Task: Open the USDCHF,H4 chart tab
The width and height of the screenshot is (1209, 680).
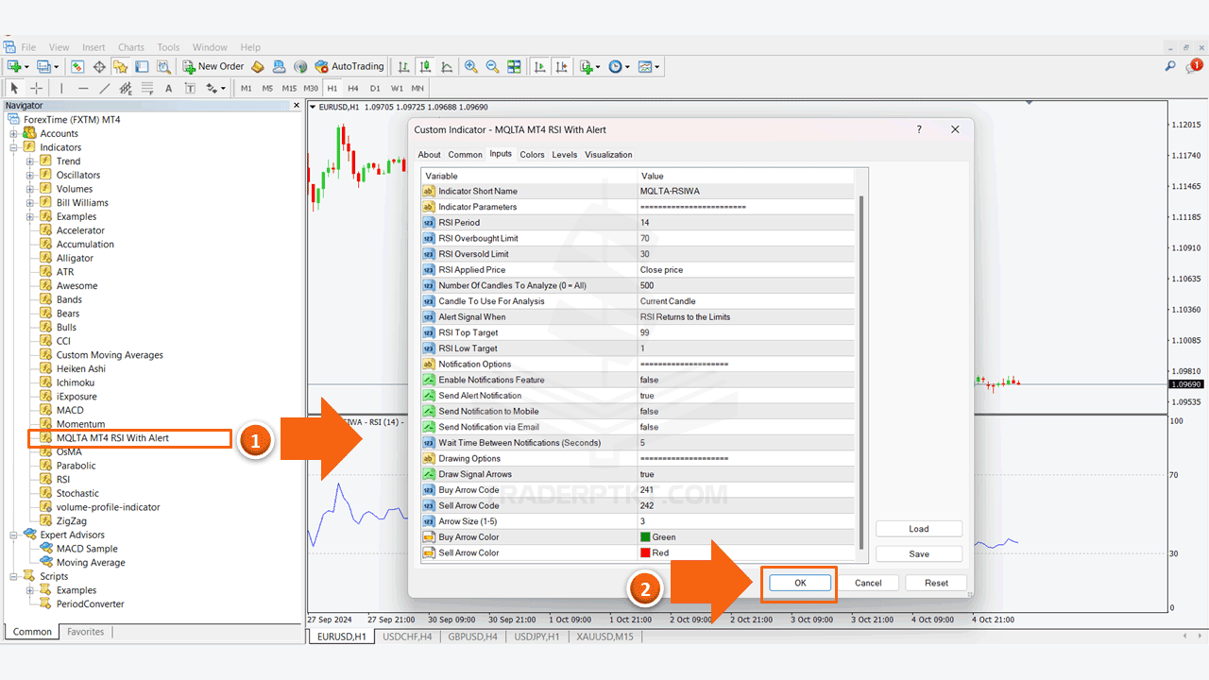Action: click(x=407, y=637)
